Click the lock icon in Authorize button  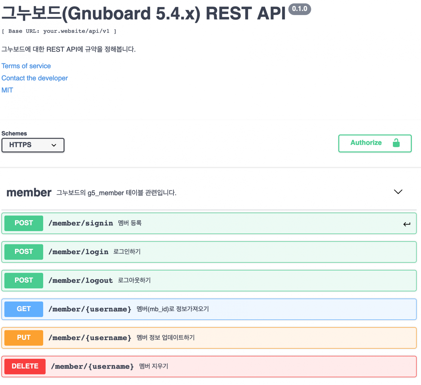point(396,143)
